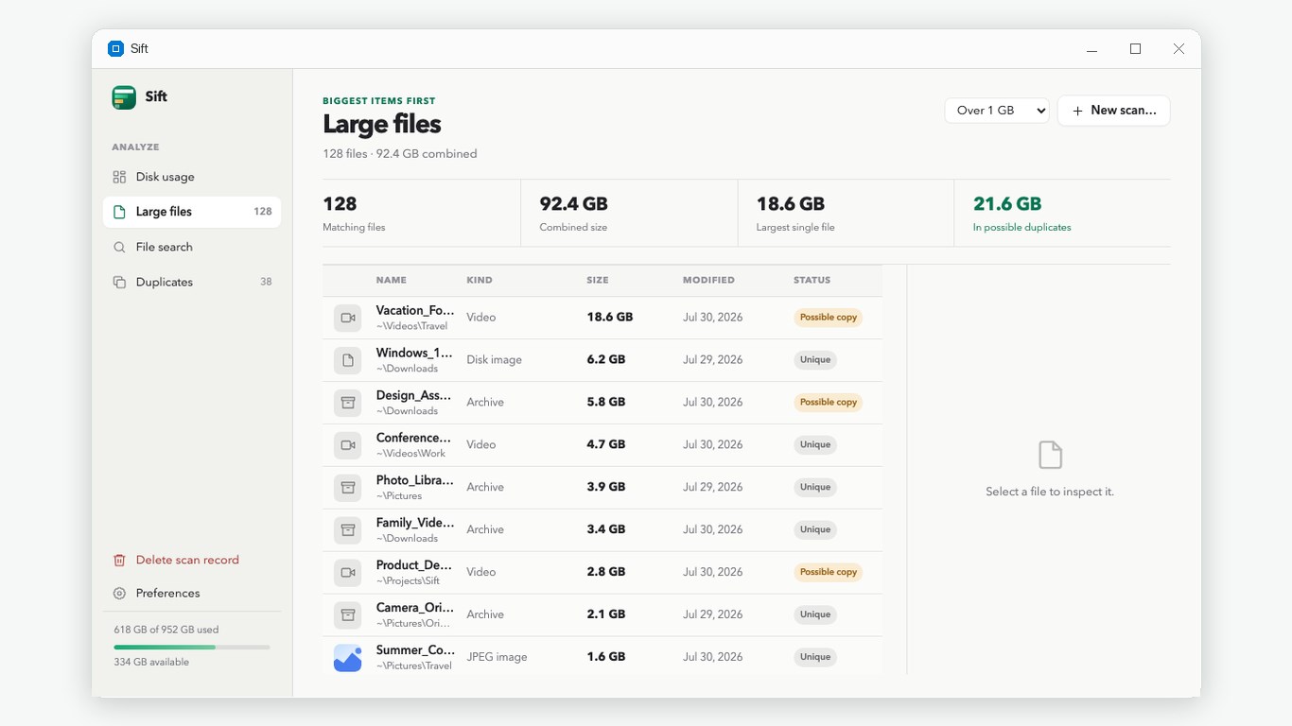Image resolution: width=1292 pixels, height=726 pixels.
Task: Click the video icon for Product_De… row
Action: [x=348, y=573]
